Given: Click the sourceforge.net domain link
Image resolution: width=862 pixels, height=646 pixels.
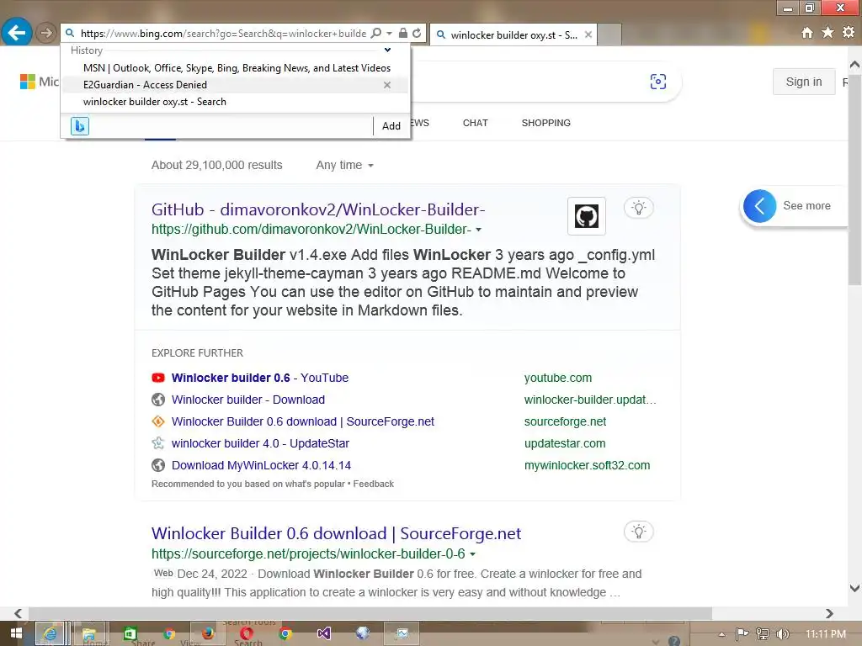Looking at the screenshot, I should point(565,422).
